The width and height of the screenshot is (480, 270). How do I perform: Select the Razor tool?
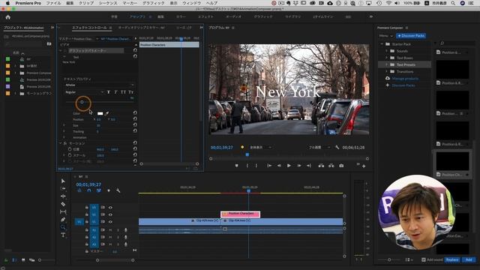point(63,204)
